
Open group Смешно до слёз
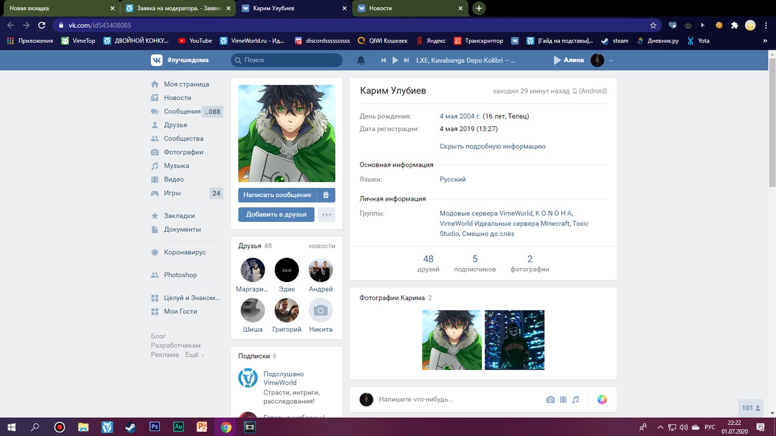pyautogui.click(x=488, y=233)
